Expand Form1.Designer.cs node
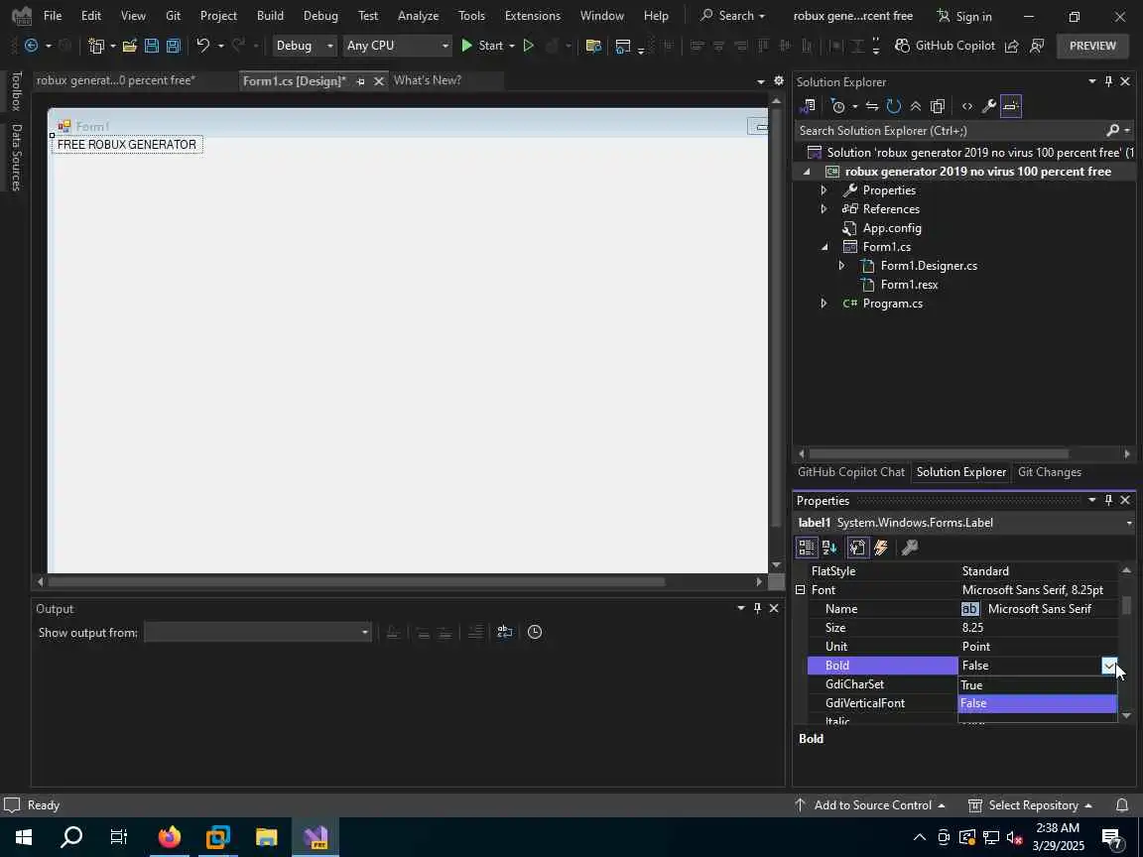This screenshot has height=857, width=1143. pos(841,266)
